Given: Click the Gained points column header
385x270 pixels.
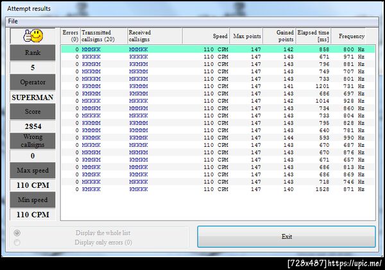Looking at the screenshot, I should point(279,36).
